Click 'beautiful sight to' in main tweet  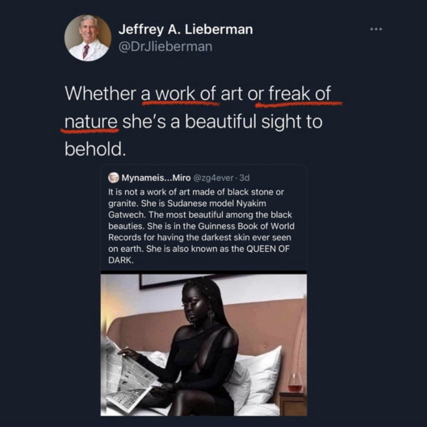coord(253,122)
